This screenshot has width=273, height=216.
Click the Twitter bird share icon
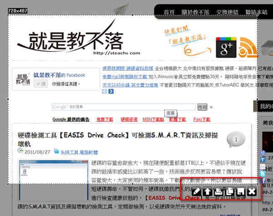(263, 174)
